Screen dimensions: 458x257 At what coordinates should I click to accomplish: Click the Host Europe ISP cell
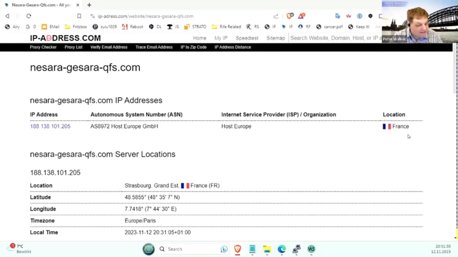point(236,126)
